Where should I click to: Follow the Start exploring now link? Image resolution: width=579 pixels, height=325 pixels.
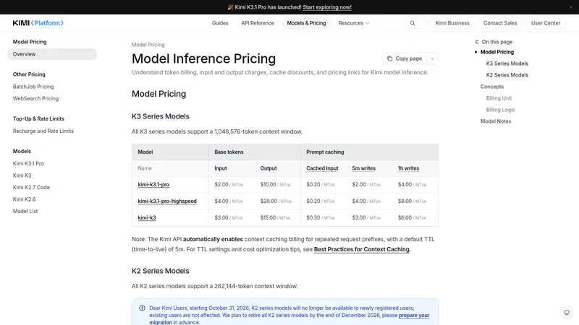pos(327,7)
